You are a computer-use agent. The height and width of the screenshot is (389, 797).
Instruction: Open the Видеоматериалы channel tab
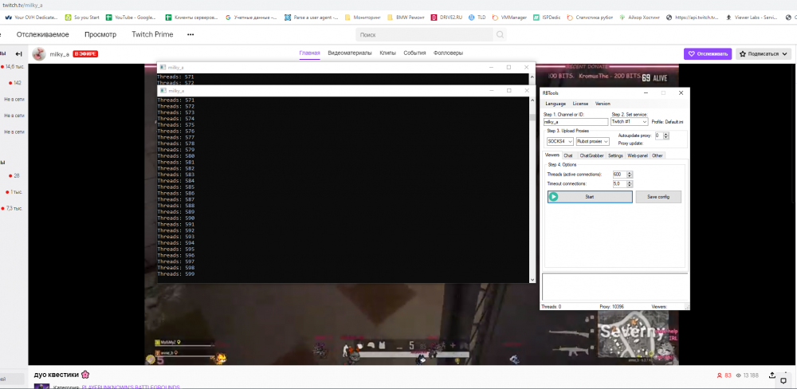(350, 53)
